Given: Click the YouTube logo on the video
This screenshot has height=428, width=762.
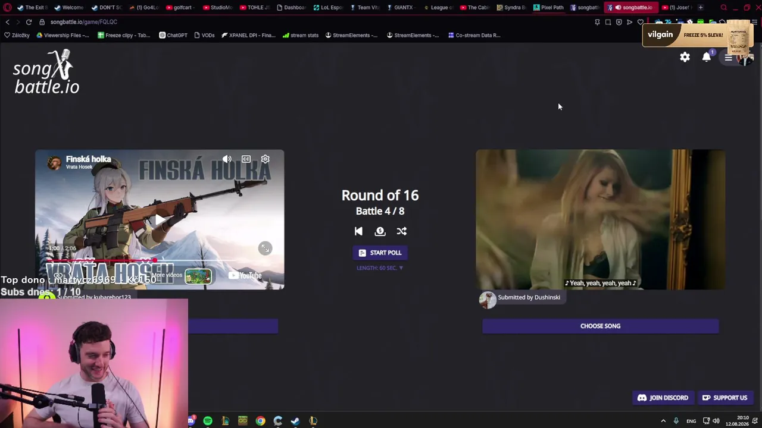Looking at the screenshot, I should pos(245,275).
